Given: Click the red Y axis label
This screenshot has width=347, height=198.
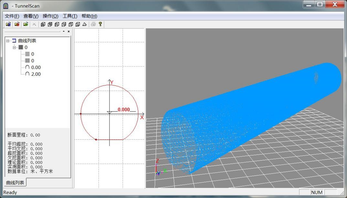Looking at the screenshot, I should 112,83.
